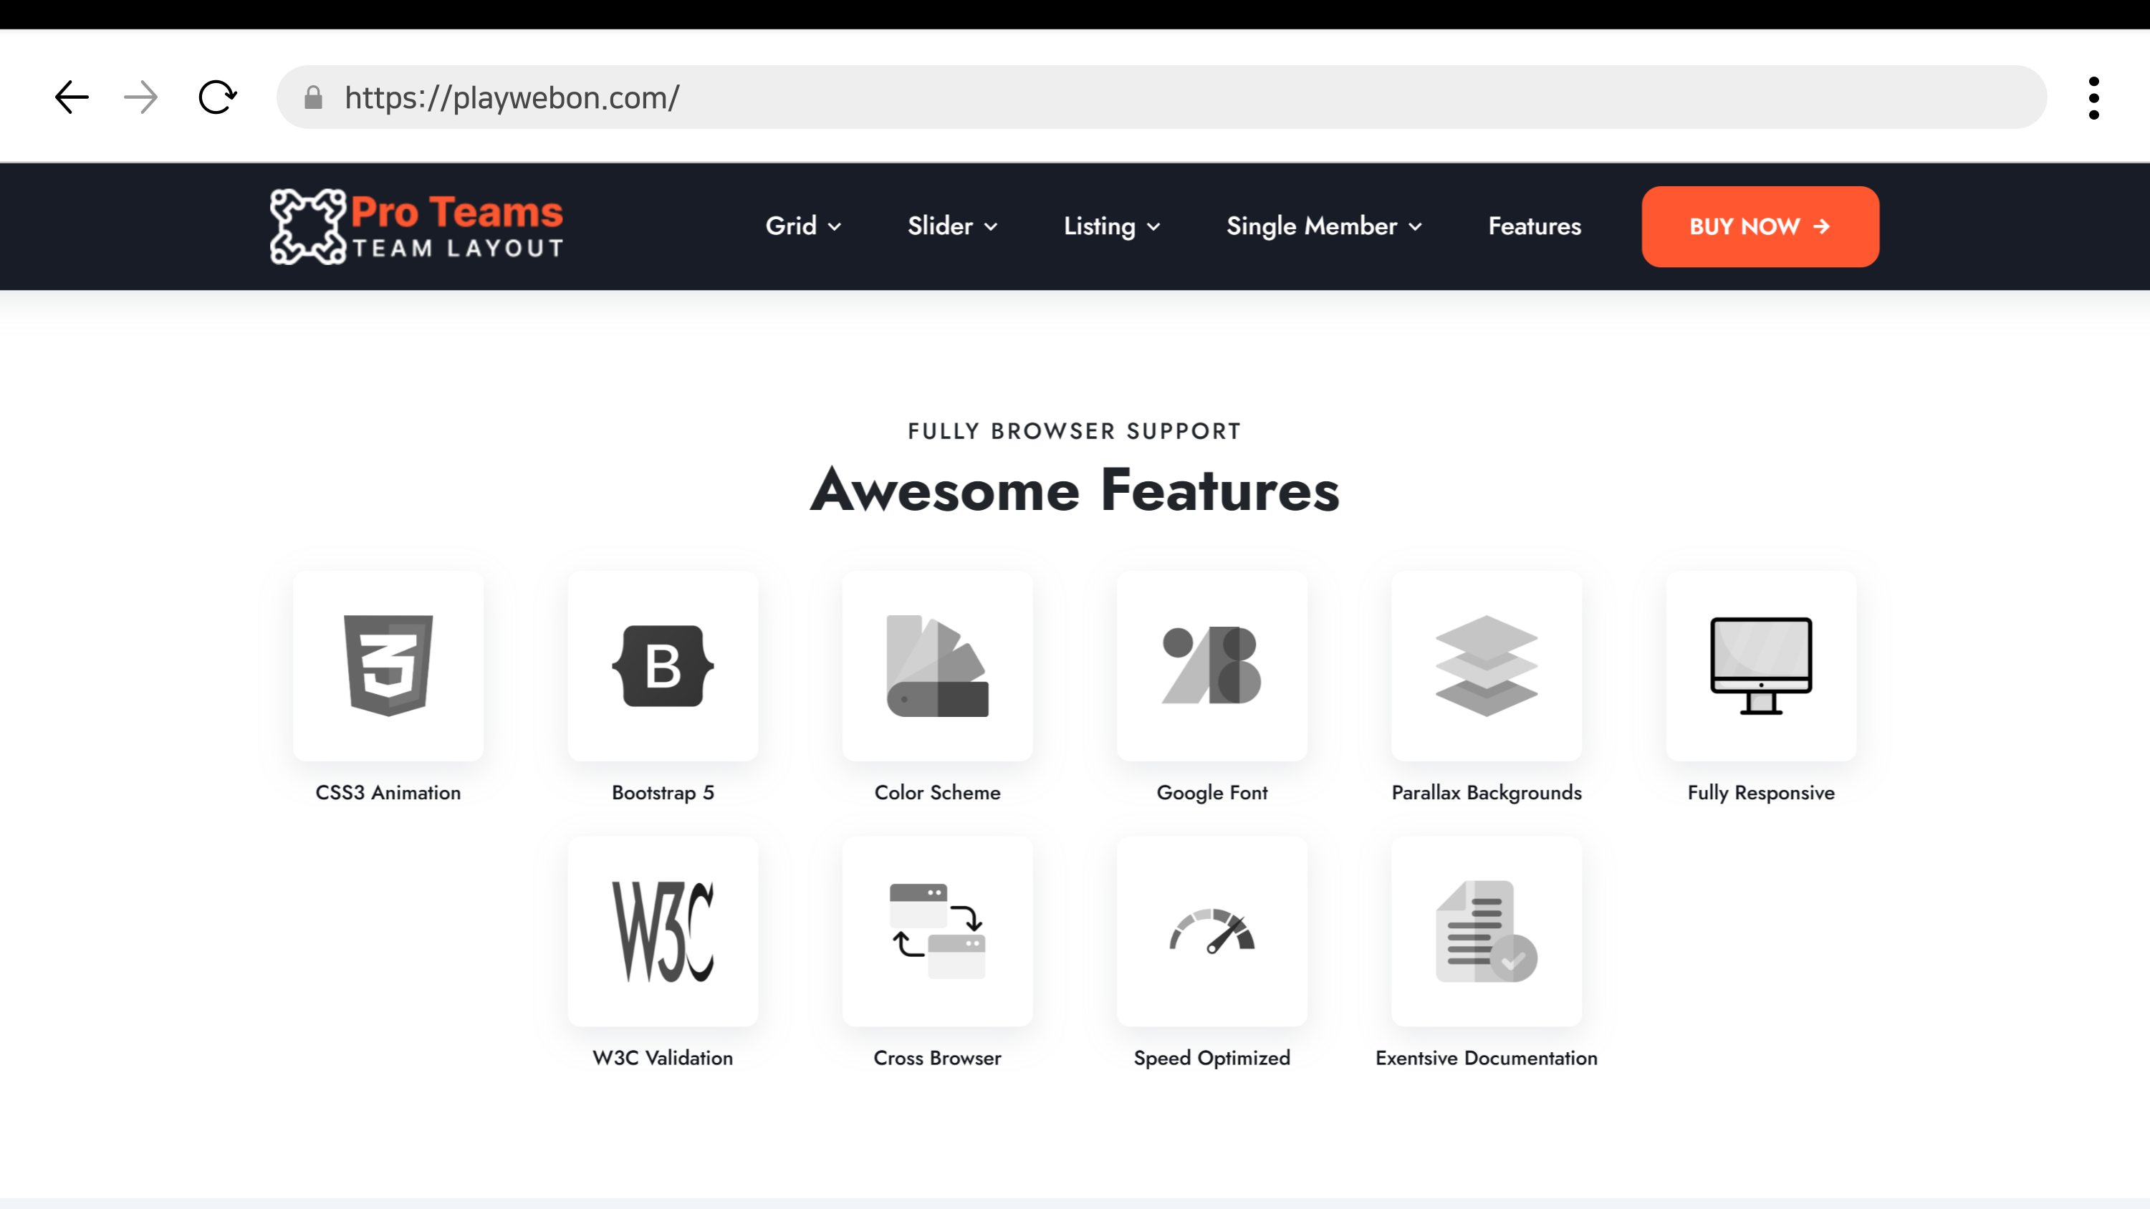Open the Slider dropdown menu

click(952, 226)
